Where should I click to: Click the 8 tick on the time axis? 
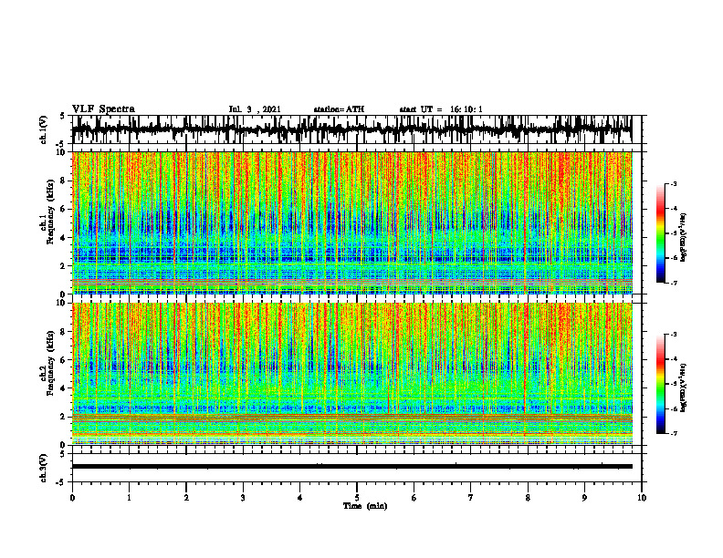[528, 498]
